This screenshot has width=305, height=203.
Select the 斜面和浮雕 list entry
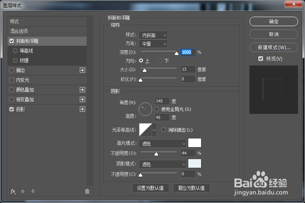pos(47,41)
